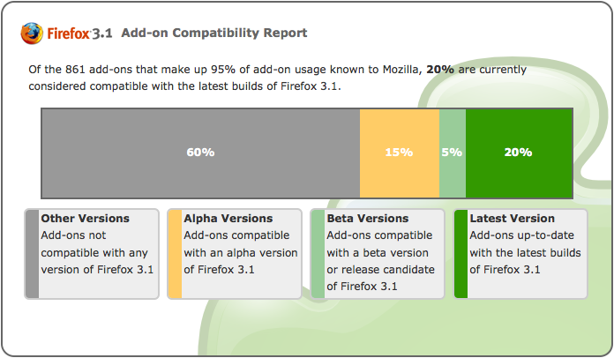
Task: Open the Beta Versions legend box
Action: point(378,254)
